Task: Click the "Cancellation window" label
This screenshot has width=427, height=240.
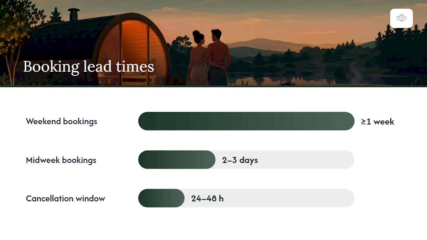Action: [65, 198]
